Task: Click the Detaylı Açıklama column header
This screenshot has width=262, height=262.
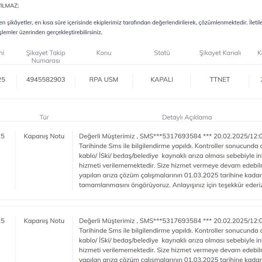Action: (x=187, y=117)
